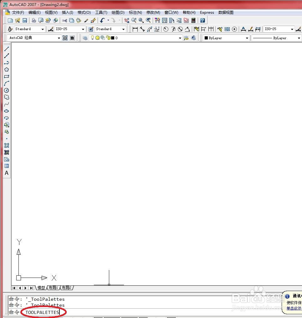Click the Make Block tool
This screenshot has height=318, width=302.
[7, 132]
